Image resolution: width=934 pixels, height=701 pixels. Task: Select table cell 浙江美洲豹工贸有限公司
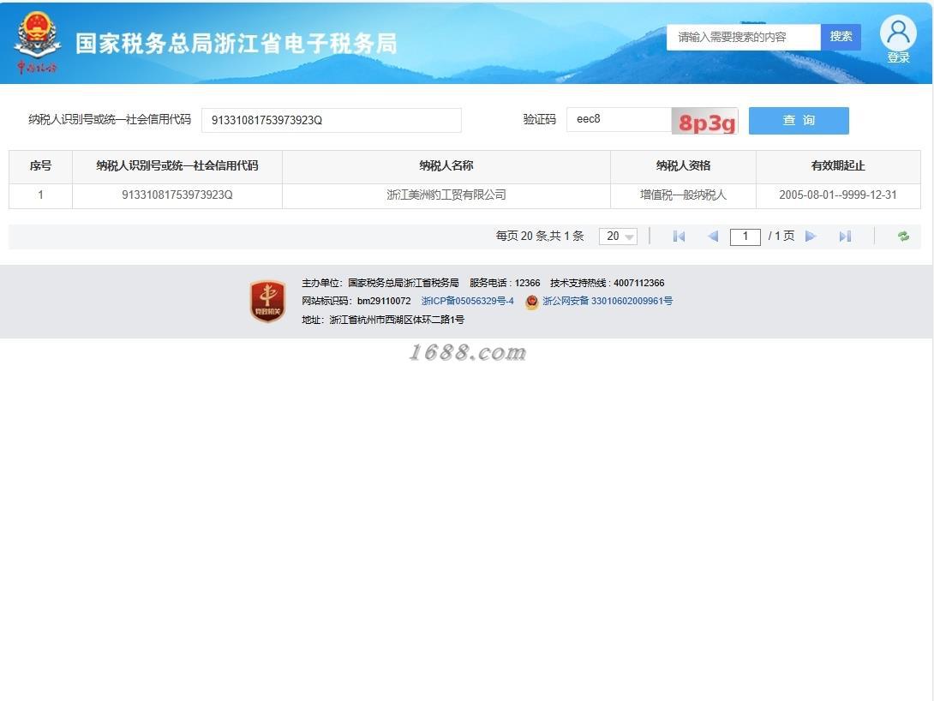pyautogui.click(x=446, y=195)
